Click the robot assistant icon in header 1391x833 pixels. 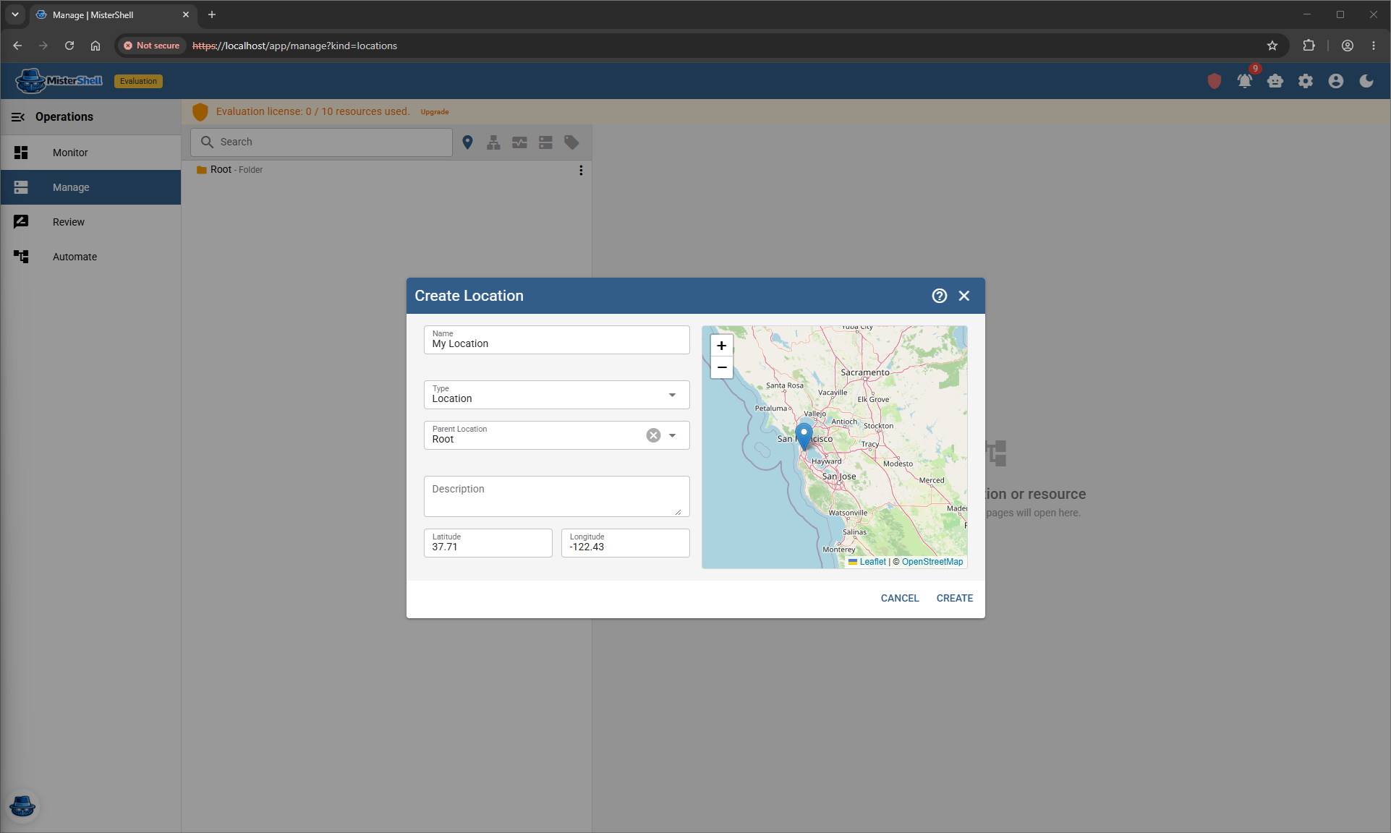pos(1275,81)
